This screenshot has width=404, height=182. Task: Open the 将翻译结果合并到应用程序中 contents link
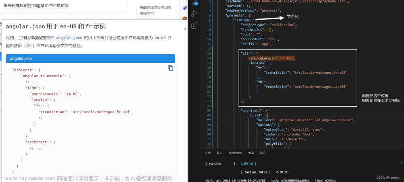point(155,10)
